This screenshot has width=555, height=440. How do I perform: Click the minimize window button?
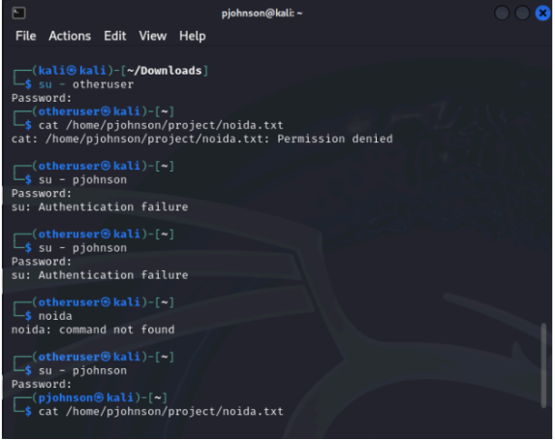502,14
